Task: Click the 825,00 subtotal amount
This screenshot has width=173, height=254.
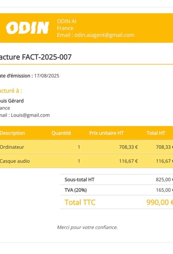Action: pyautogui.click(x=163, y=180)
